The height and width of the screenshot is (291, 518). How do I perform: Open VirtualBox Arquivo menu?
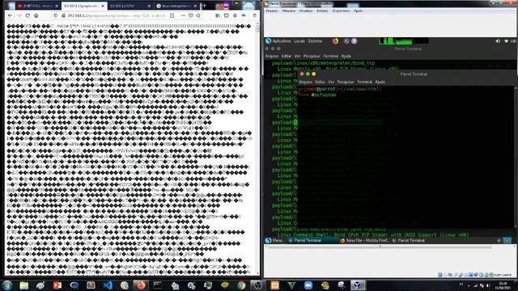pos(272,11)
